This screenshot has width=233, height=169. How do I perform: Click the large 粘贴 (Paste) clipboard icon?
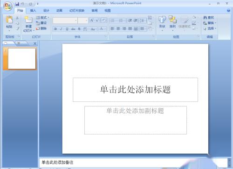pos(9,20)
